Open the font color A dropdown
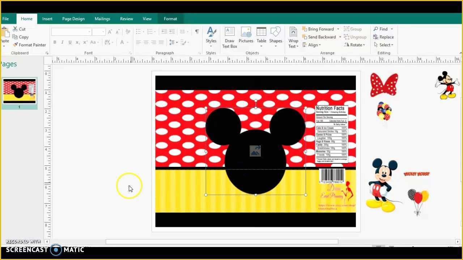463x260 pixels. click(124, 42)
